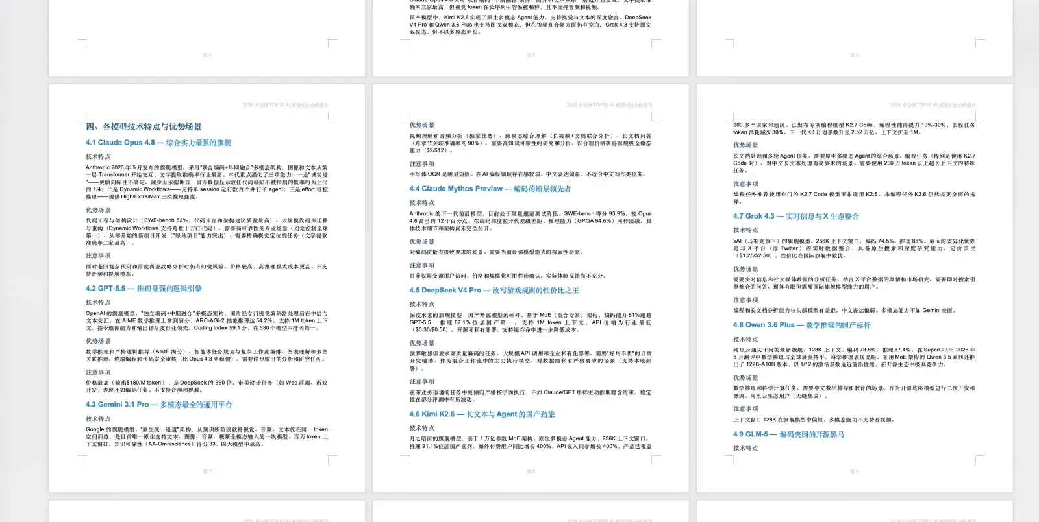Image resolution: width=1039 pixels, height=522 pixels.
Task: Select "注意事项" in the Grok 4.3 section
Action: (745, 300)
